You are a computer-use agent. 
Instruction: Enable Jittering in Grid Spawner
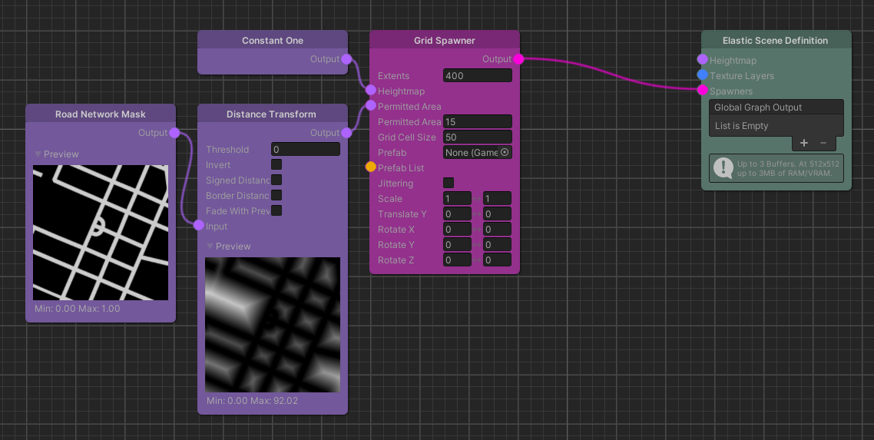coord(449,183)
